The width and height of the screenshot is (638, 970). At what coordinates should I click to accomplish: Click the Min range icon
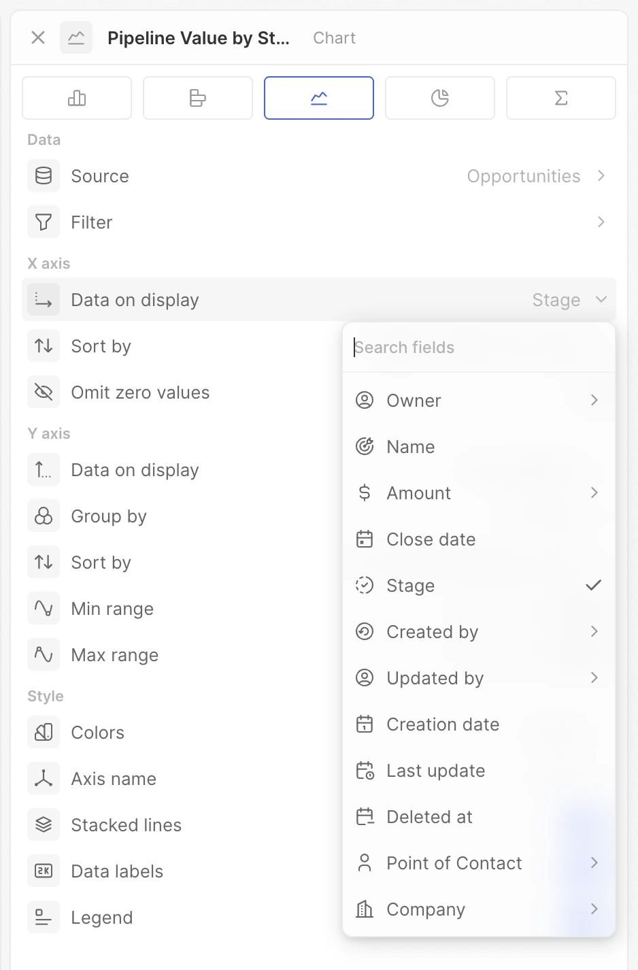(44, 608)
